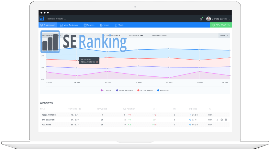The height and width of the screenshot is (151, 271).
Task: Delete Sky Scanner using the trash icon
Action: [226, 120]
